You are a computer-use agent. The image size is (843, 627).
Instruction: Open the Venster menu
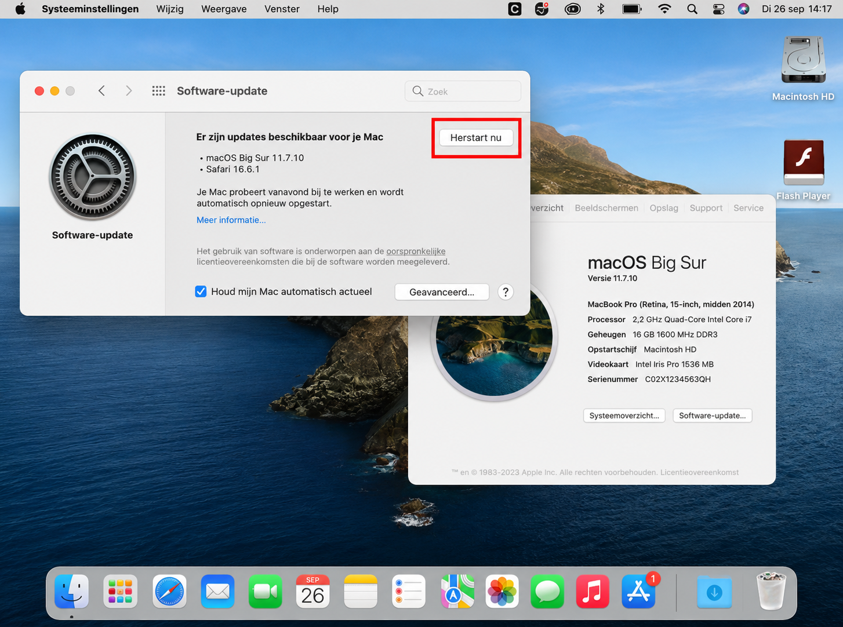coord(282,9)
